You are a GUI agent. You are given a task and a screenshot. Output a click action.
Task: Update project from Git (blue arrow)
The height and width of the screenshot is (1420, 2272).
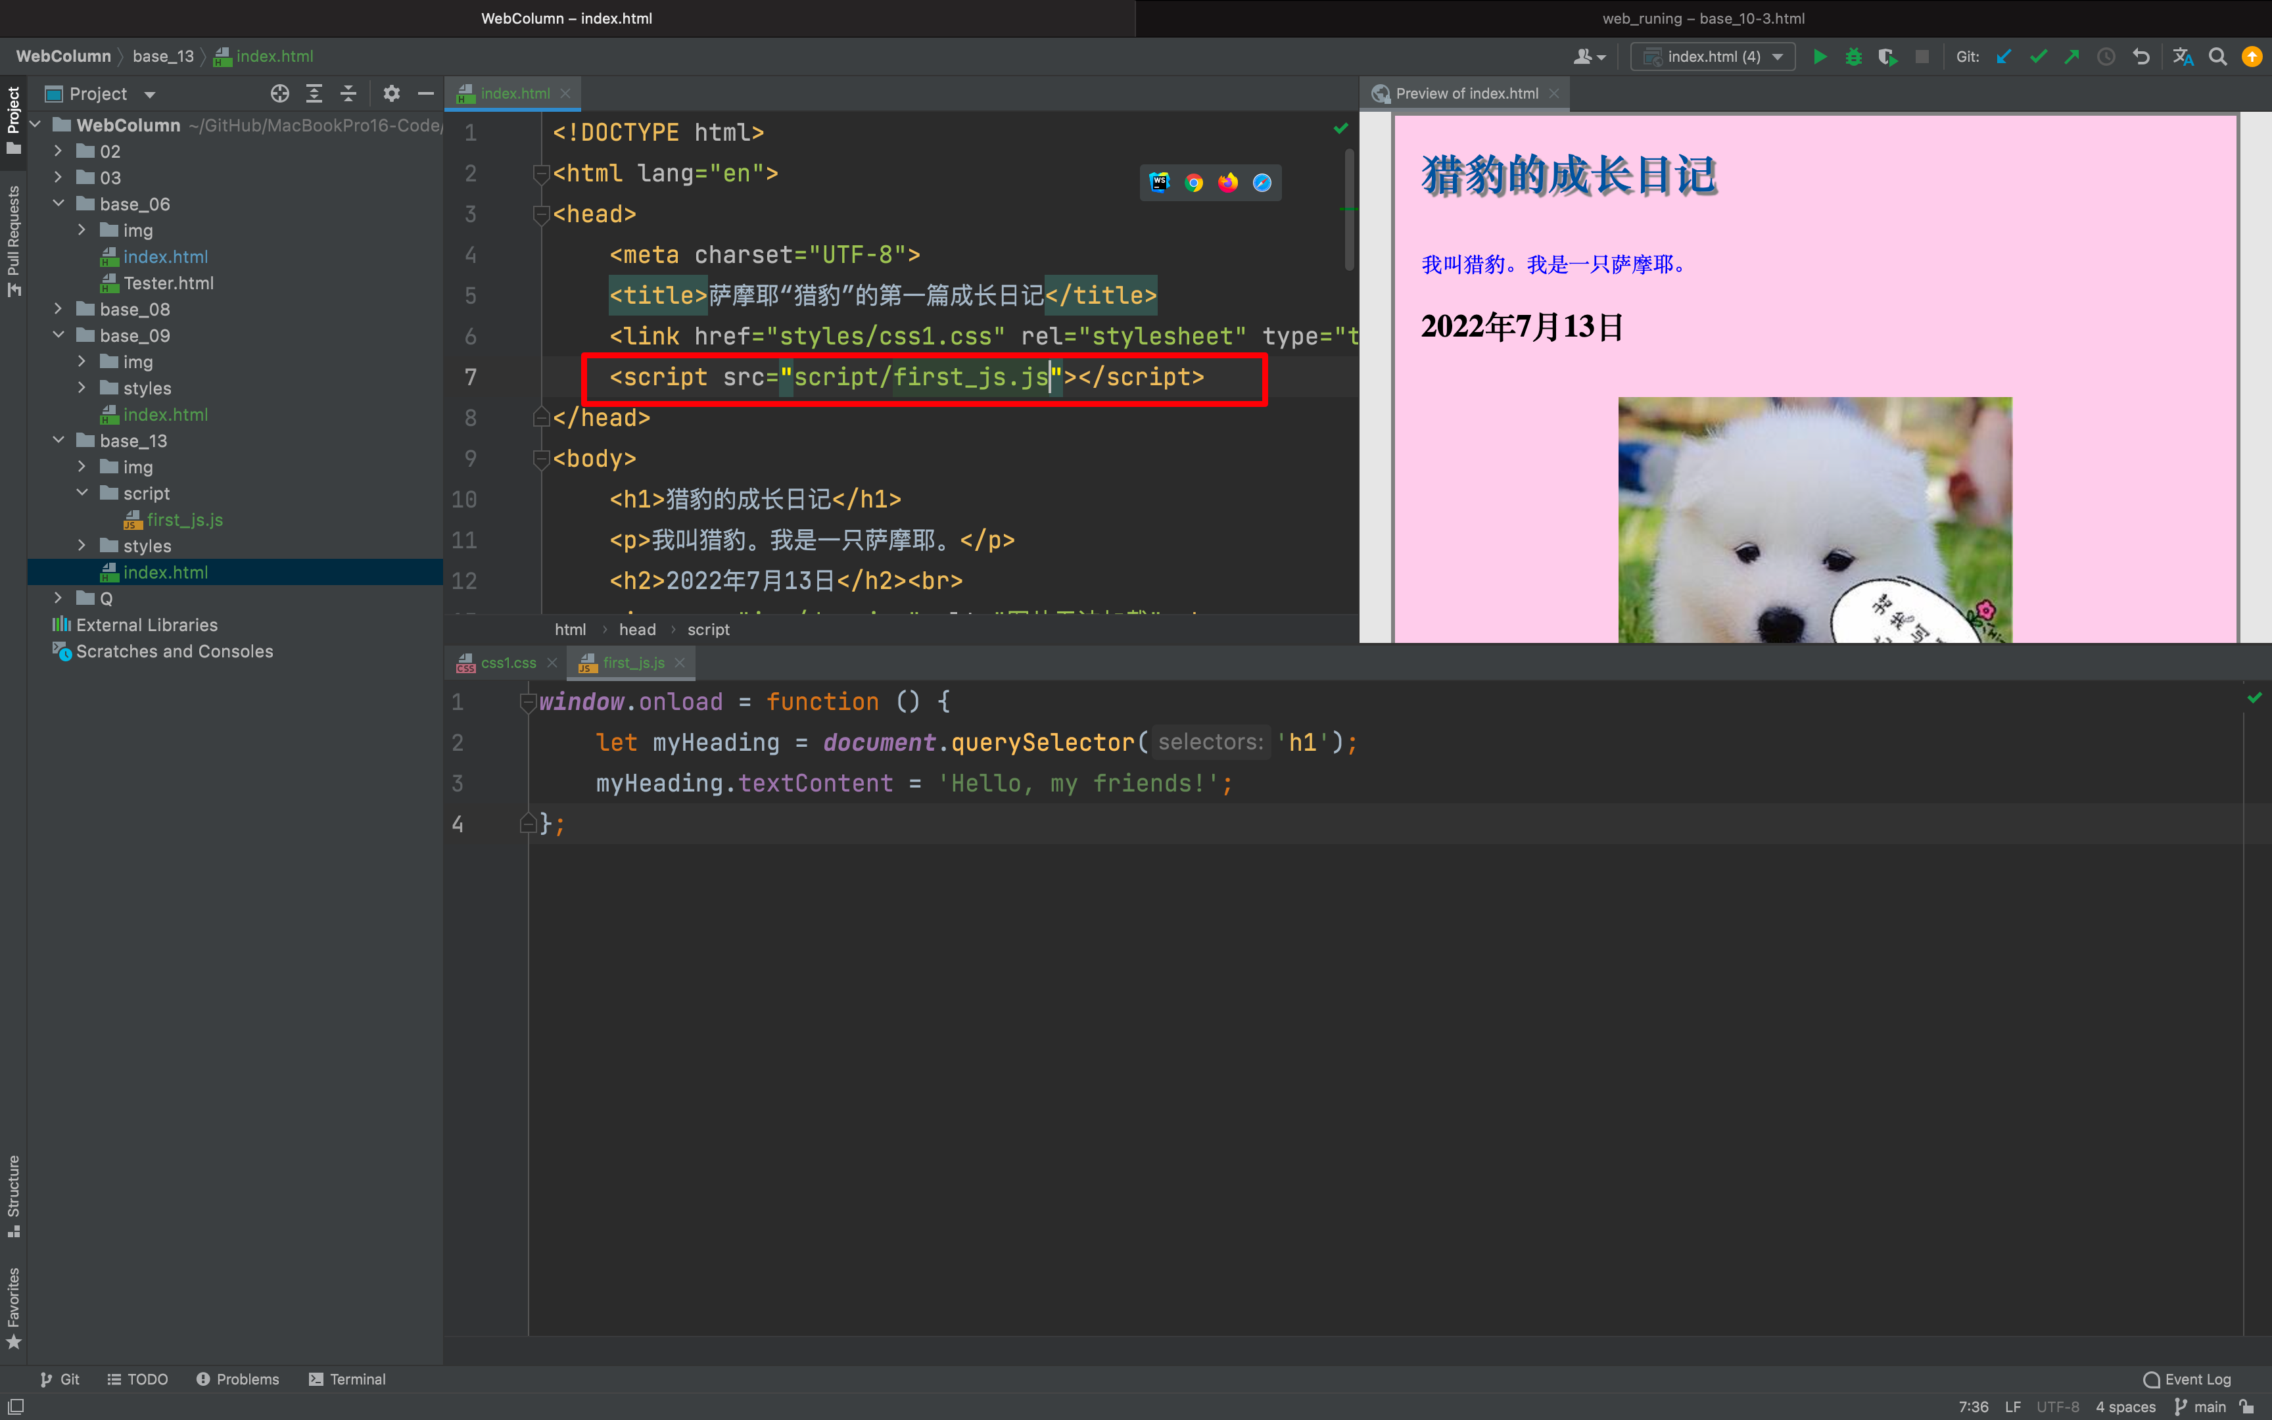2004,57
